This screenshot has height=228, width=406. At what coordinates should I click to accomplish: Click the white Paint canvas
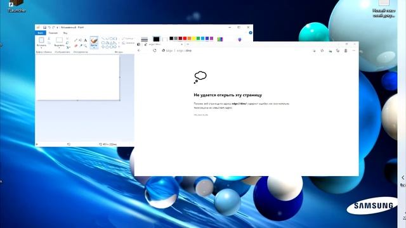[77, 77]
